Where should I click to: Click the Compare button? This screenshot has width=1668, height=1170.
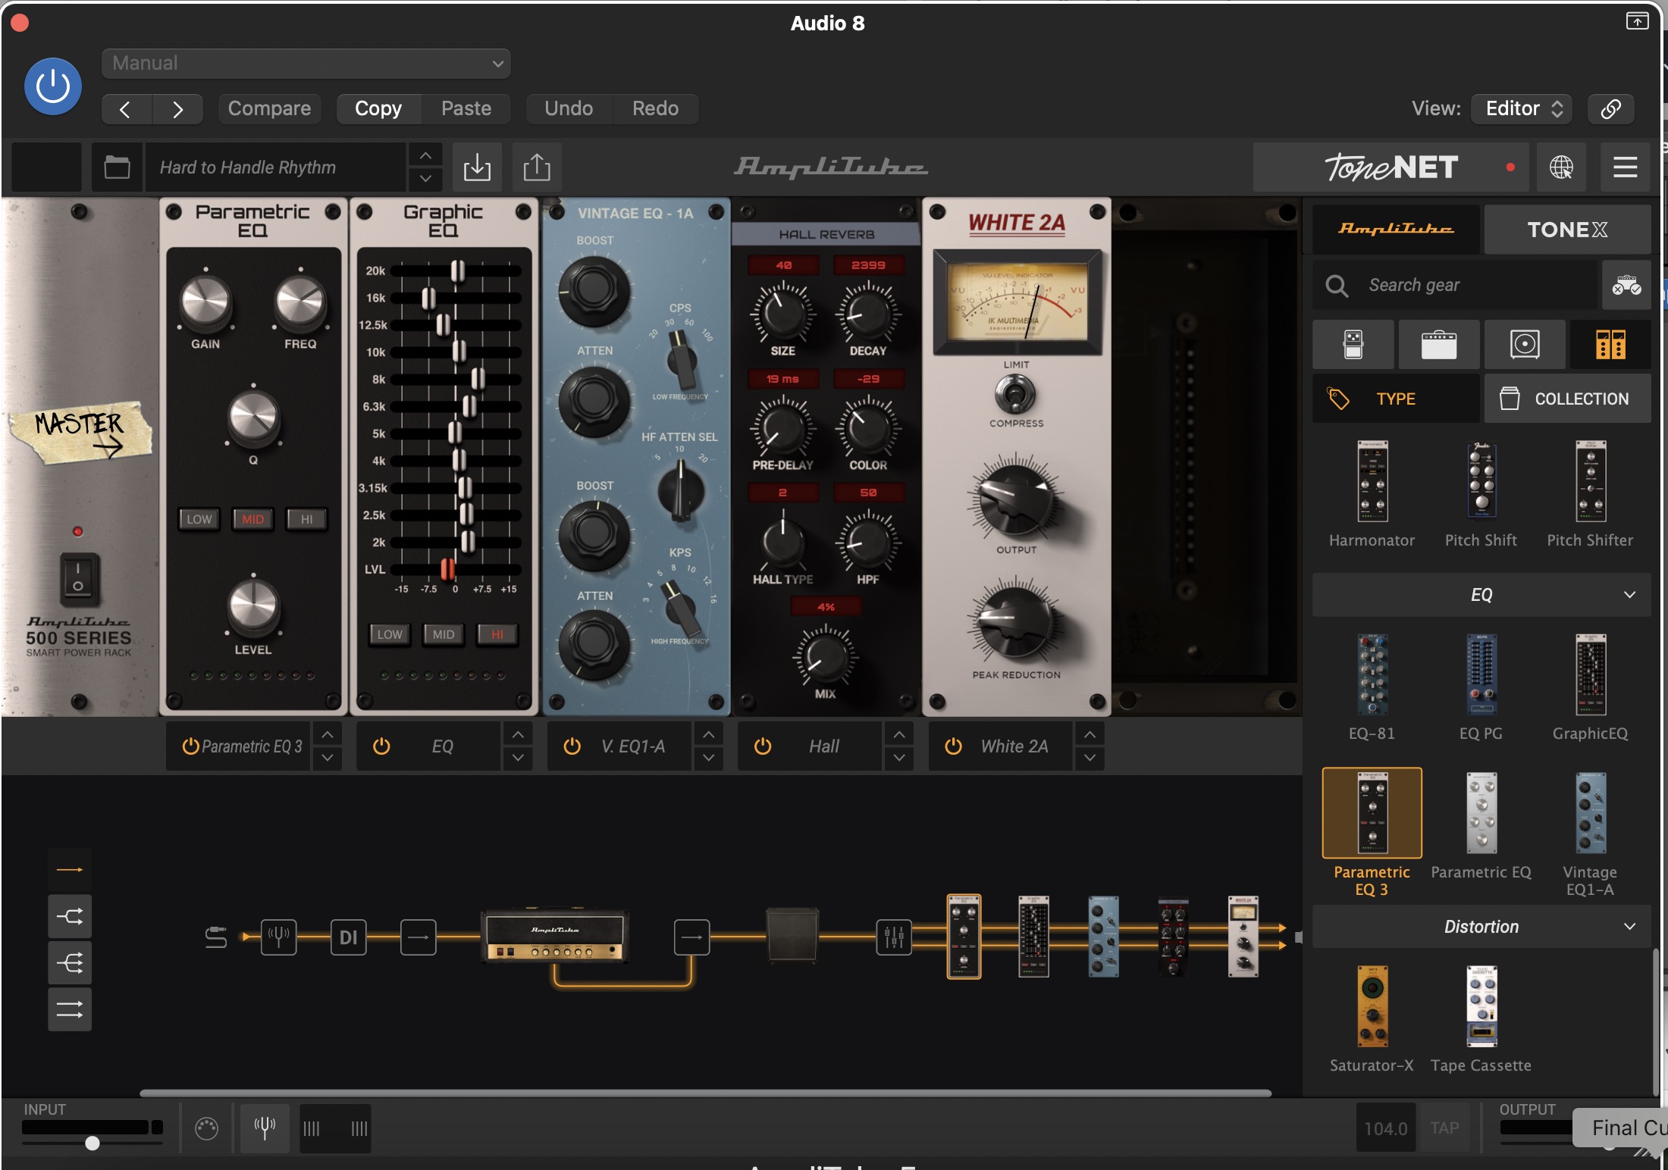(x=269, y=108)
